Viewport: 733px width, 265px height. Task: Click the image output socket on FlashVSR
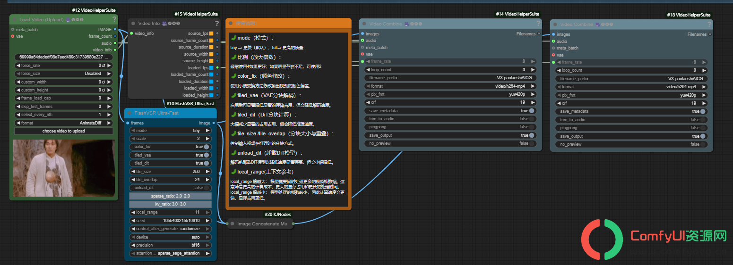pos(214,123)
